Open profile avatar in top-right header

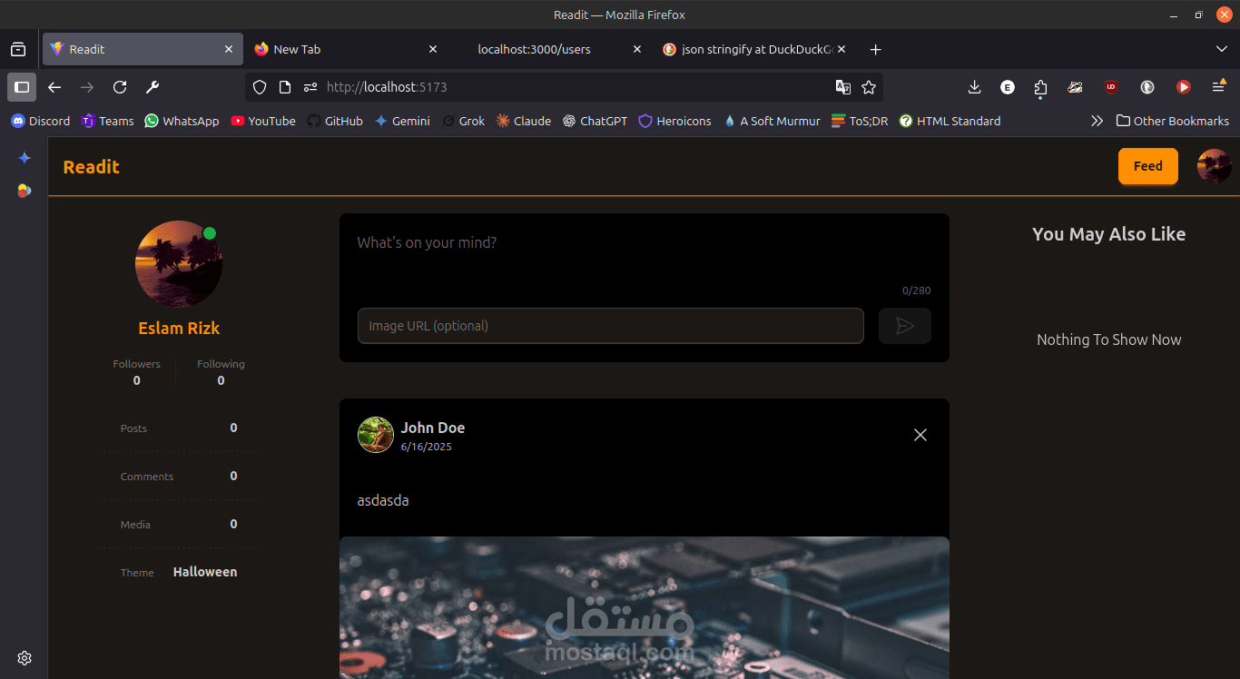[1215, 166]
